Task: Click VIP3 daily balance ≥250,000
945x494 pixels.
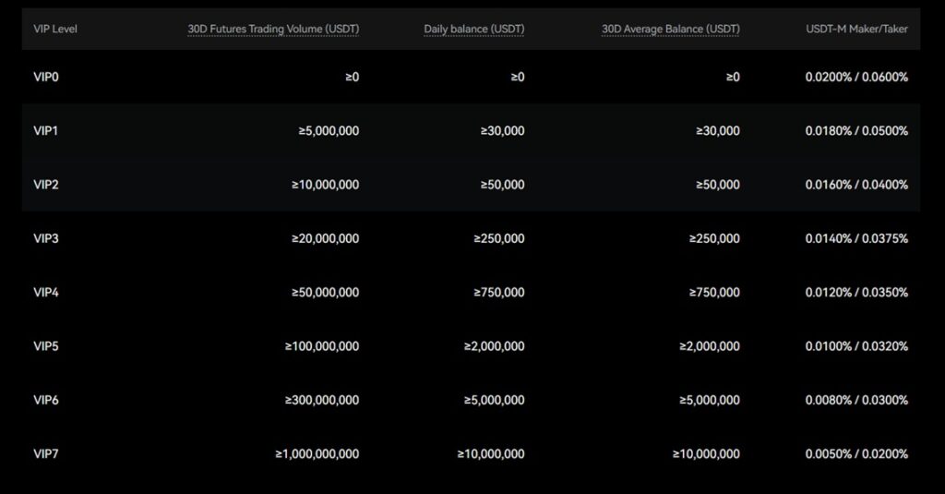Action: pos(499,238)
